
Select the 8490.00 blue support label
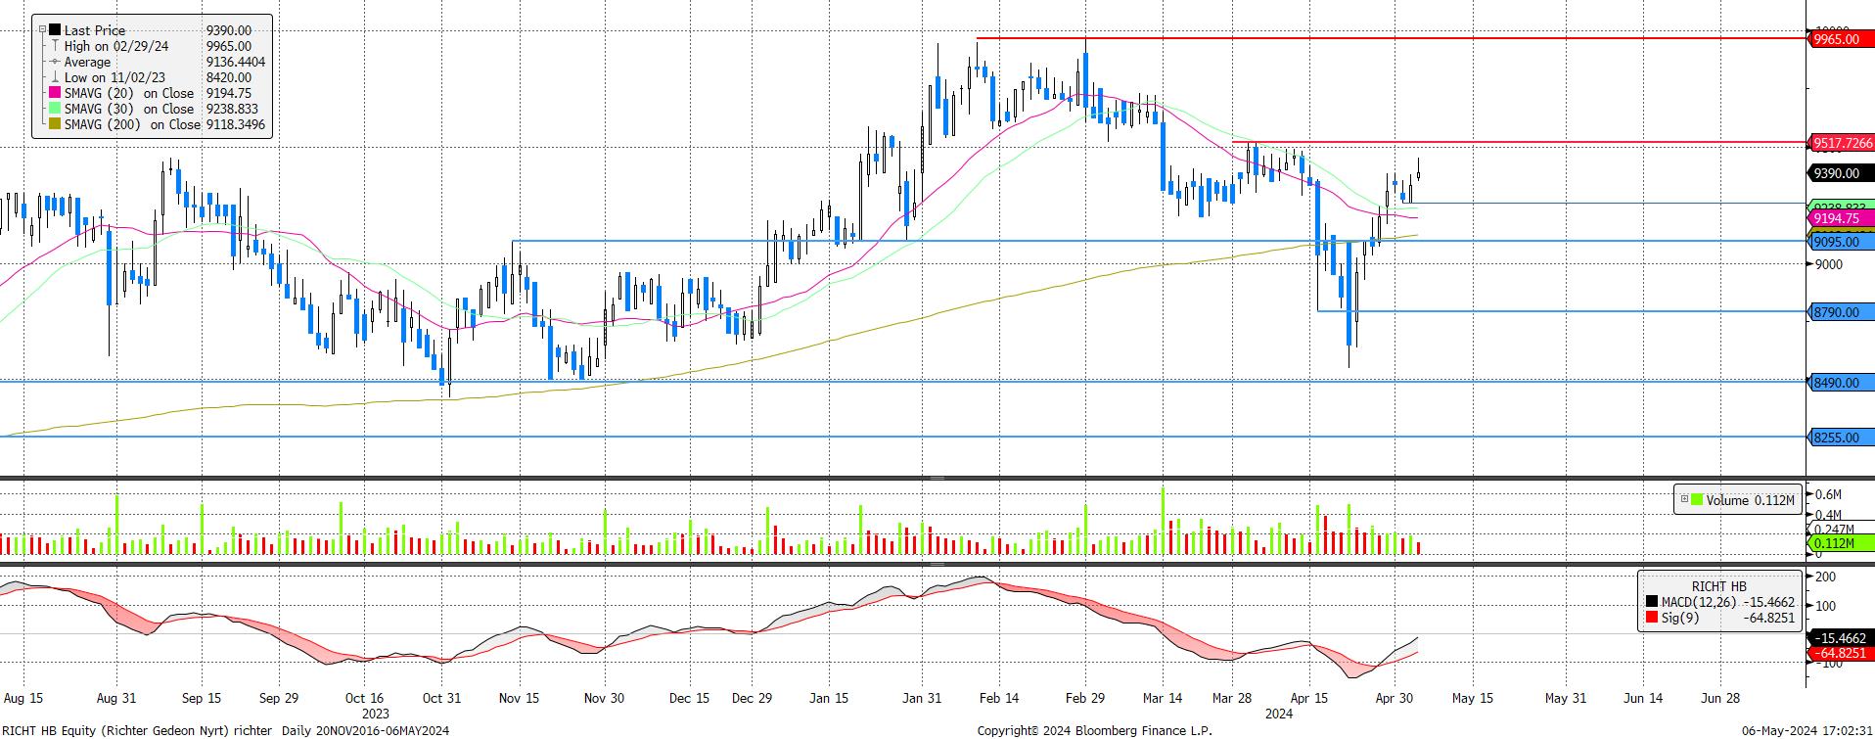point(1836,383)
